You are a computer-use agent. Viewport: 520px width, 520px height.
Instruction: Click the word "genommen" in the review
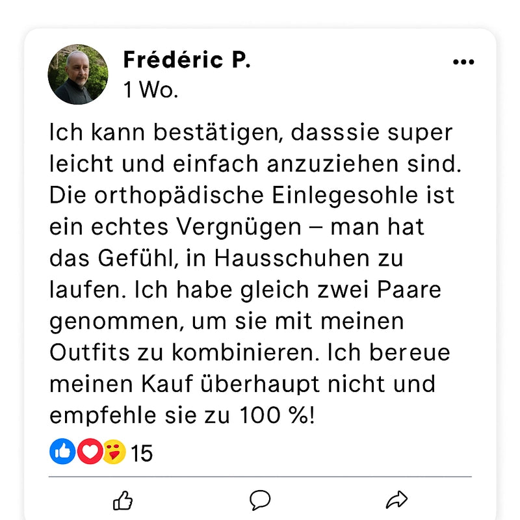[x=117, y=322]
